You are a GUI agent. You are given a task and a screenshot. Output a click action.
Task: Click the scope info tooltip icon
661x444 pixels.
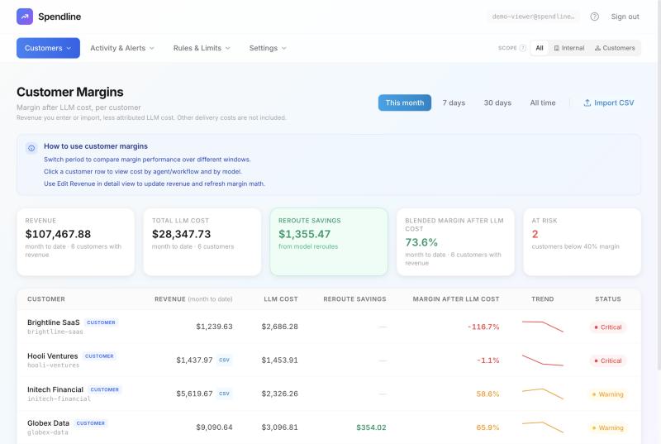(523, 48)
